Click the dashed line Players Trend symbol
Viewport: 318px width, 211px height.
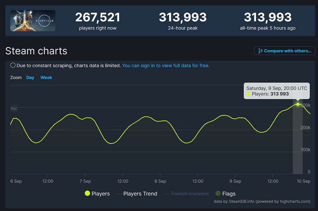[119, 194]
